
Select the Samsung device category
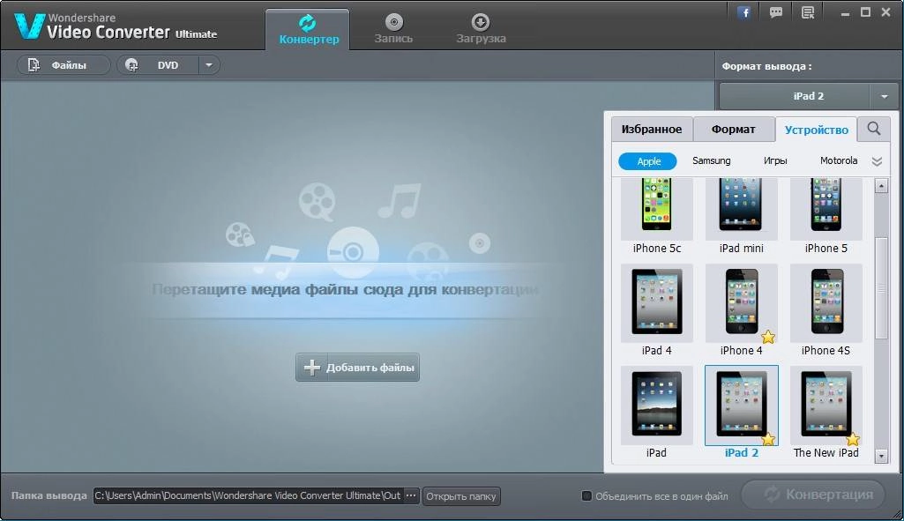(712, 160)
